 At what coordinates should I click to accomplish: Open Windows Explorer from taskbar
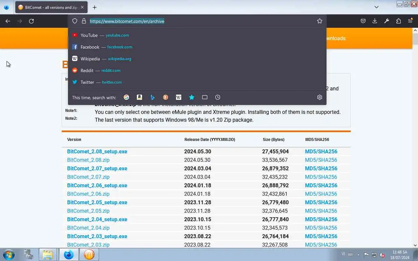click(48, 254)
